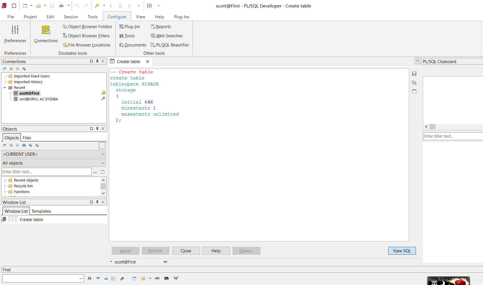Open the slider preferences icon in title toolbar
Image resolution: width=483 pixels, height=285 pixels.
pos(149,6)
